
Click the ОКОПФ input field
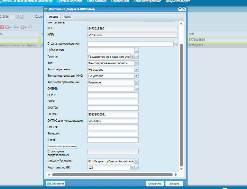click(113, 127)
